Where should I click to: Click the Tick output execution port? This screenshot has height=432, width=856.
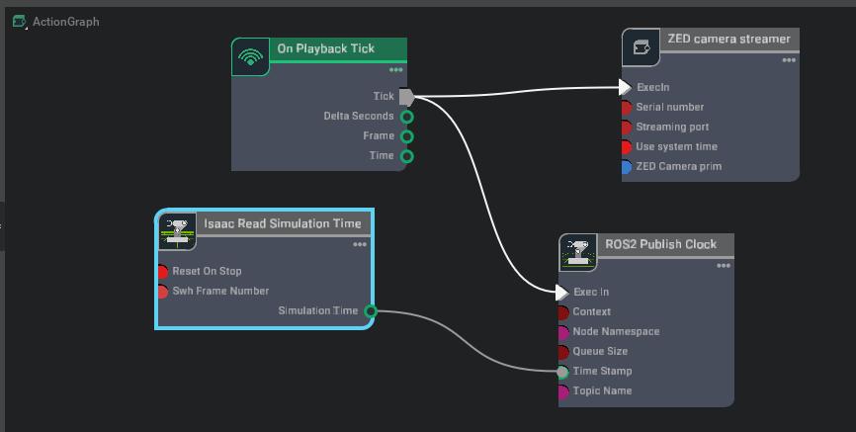point(406,97)
